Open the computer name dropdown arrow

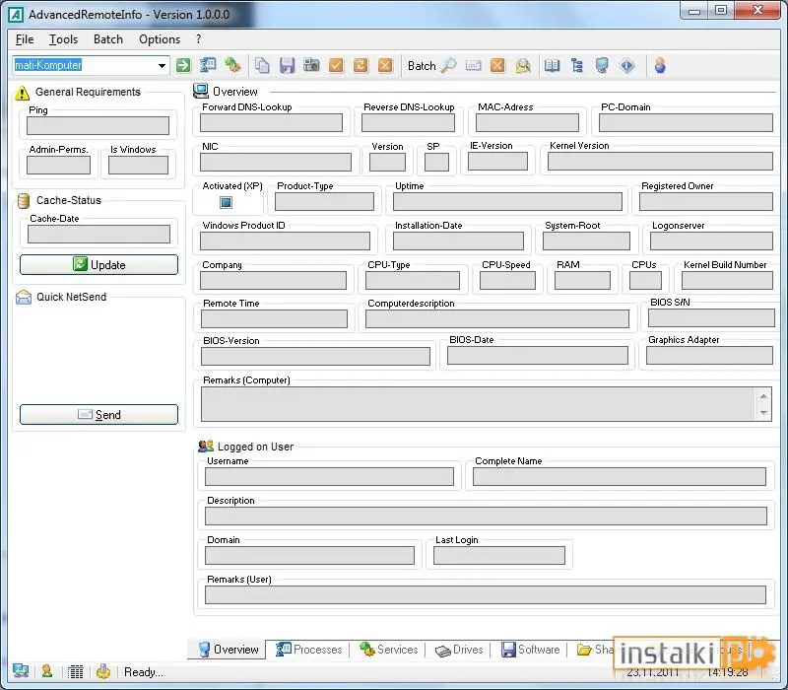[162, 65]
